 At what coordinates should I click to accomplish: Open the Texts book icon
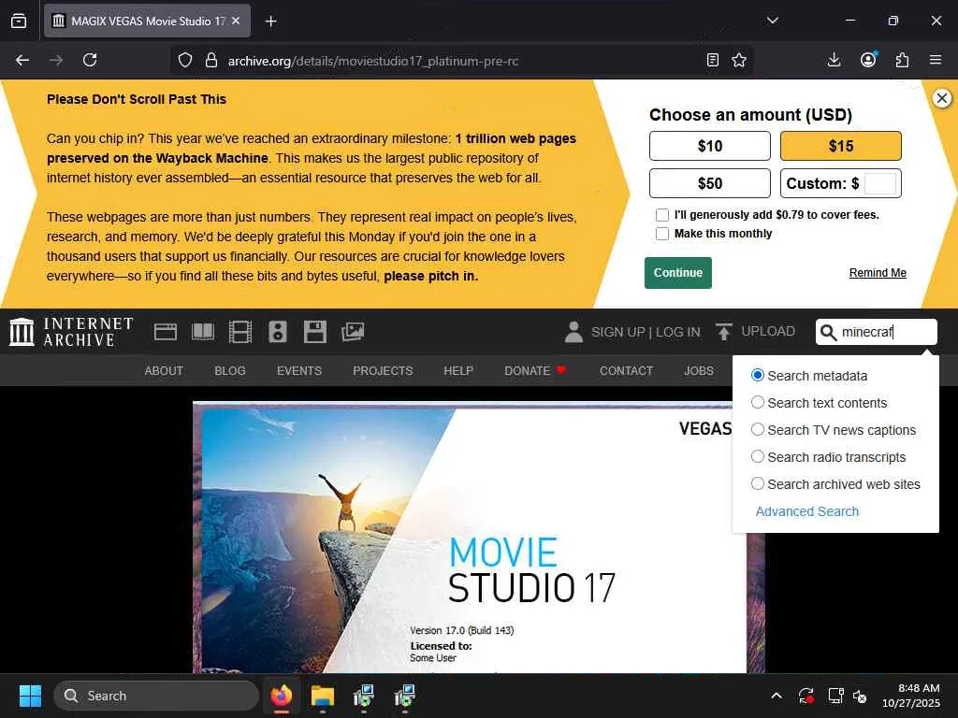(203, 332)
